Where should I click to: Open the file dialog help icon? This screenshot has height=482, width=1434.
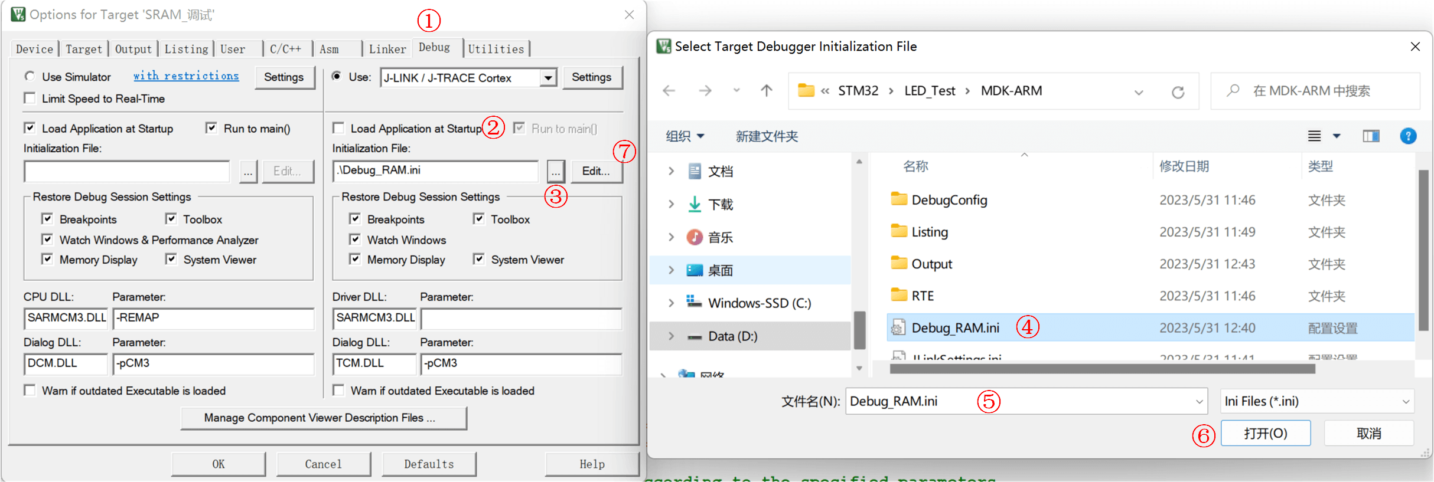pyautogui.click(x=1407, y=136)
